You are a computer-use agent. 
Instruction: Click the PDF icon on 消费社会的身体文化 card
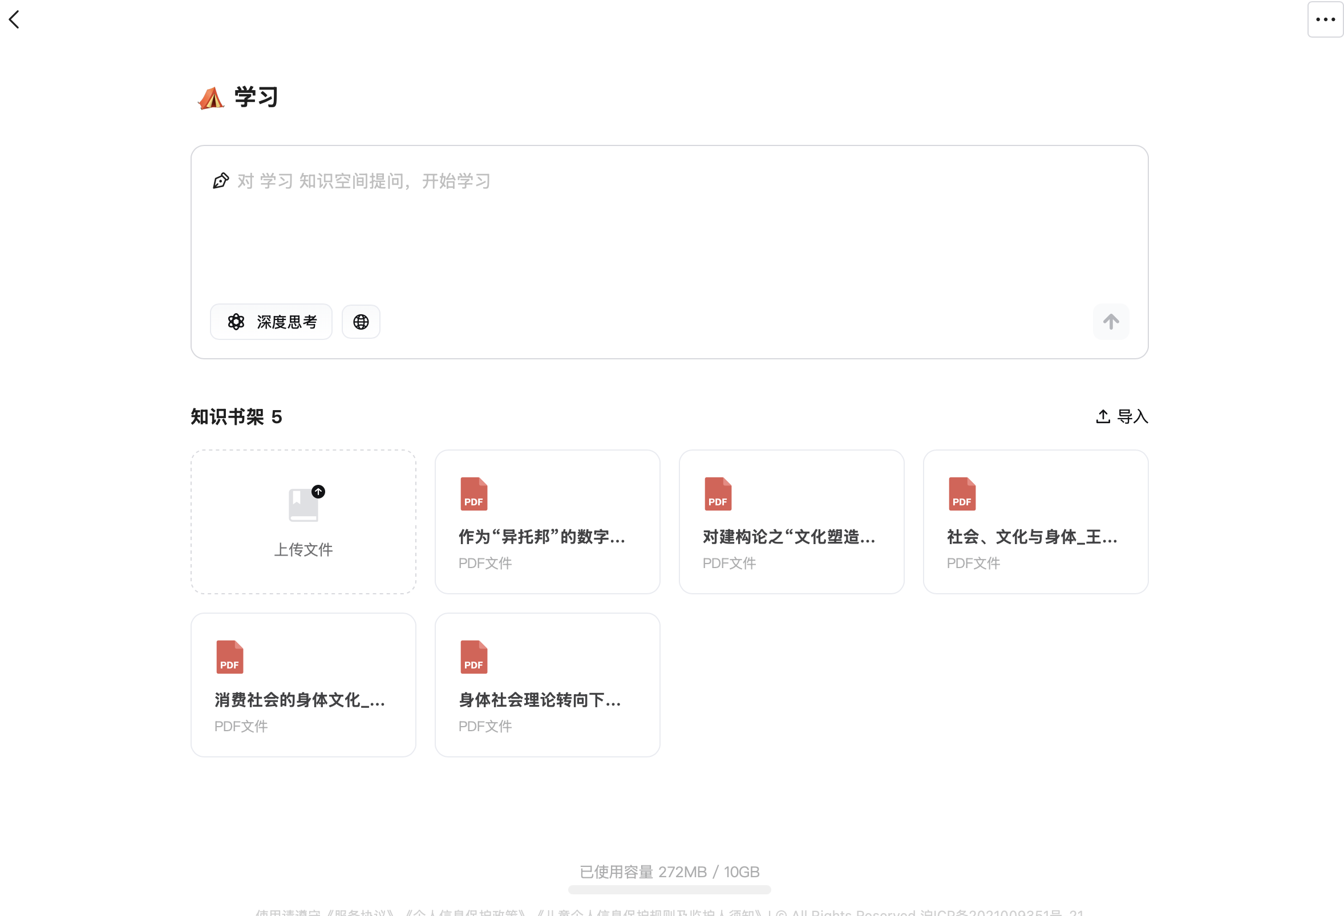(229, 656)
